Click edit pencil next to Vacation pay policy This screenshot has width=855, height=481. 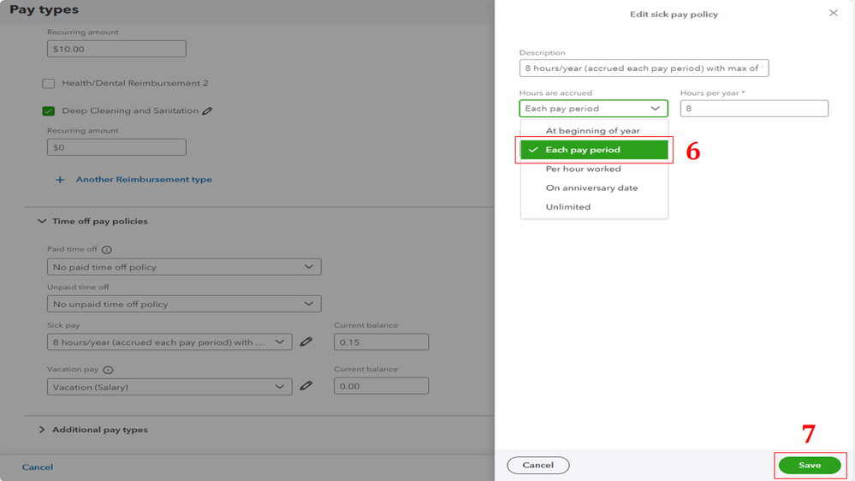[x=306, y=387]
